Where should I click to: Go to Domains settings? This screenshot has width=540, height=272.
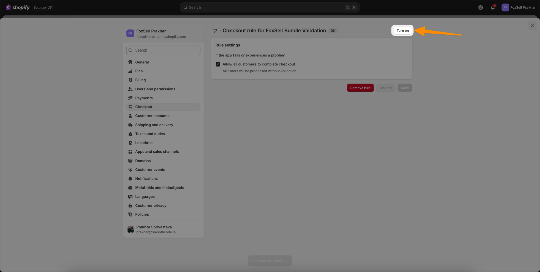pos(163,161)
